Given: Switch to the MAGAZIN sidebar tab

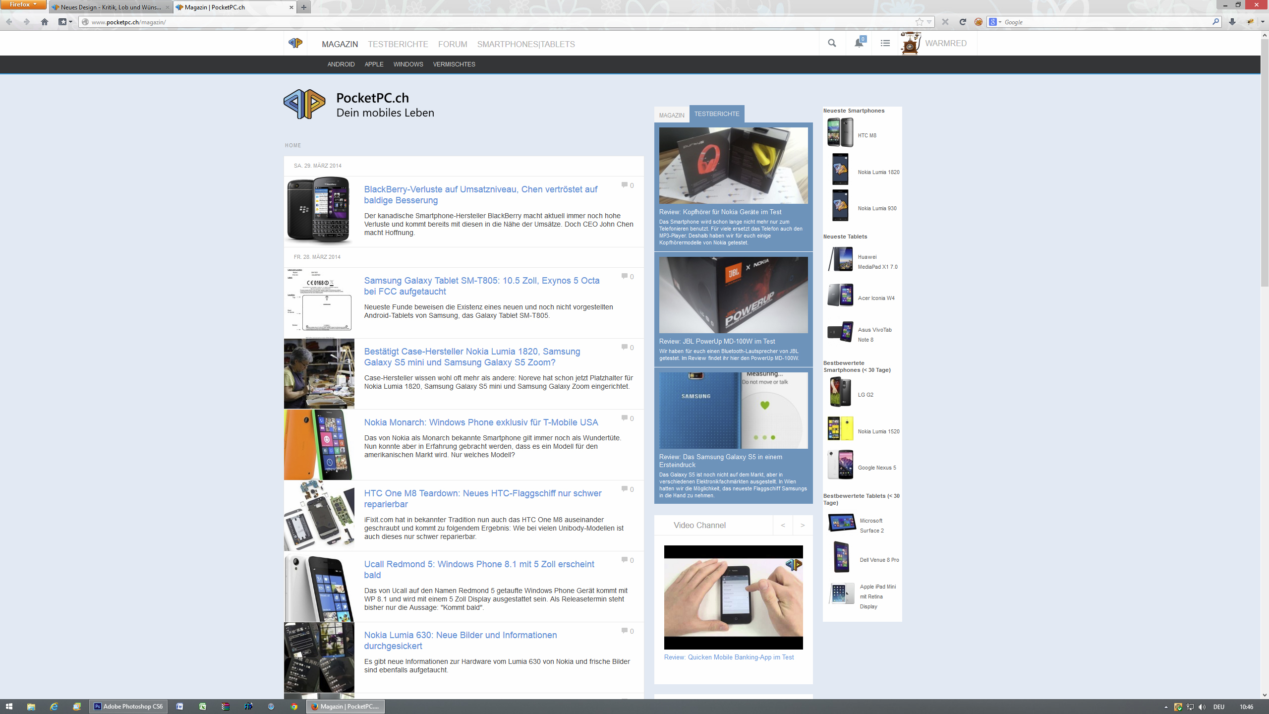Looking at the screenshot, I should pyautogui.click(x=672, y=115).
